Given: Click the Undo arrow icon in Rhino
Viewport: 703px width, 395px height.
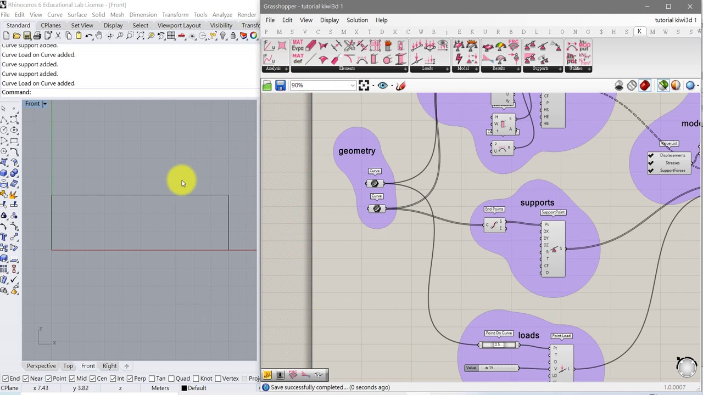Looking at the screenshot, I should click(89, 36).
